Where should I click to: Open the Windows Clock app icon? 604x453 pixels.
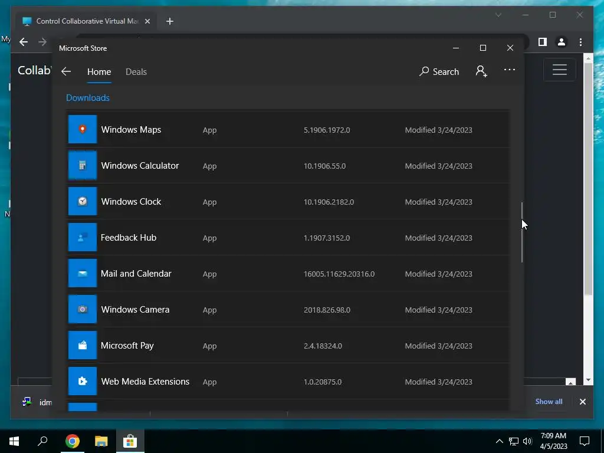[83, 202]
